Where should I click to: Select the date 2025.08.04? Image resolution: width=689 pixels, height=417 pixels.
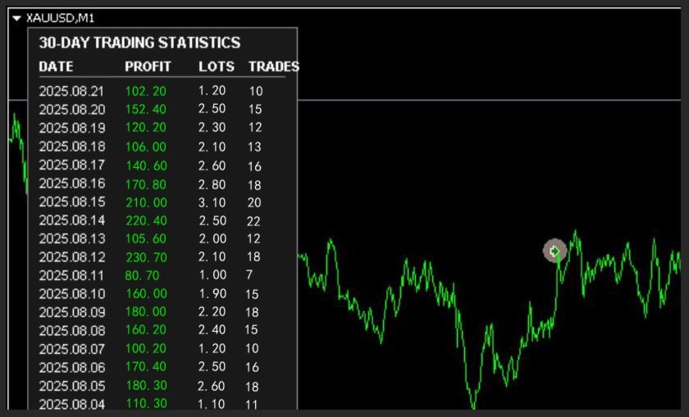[x=72, y=404]
